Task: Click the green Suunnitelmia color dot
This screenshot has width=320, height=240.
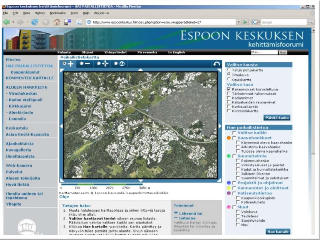Action: [x=229, y=156]
